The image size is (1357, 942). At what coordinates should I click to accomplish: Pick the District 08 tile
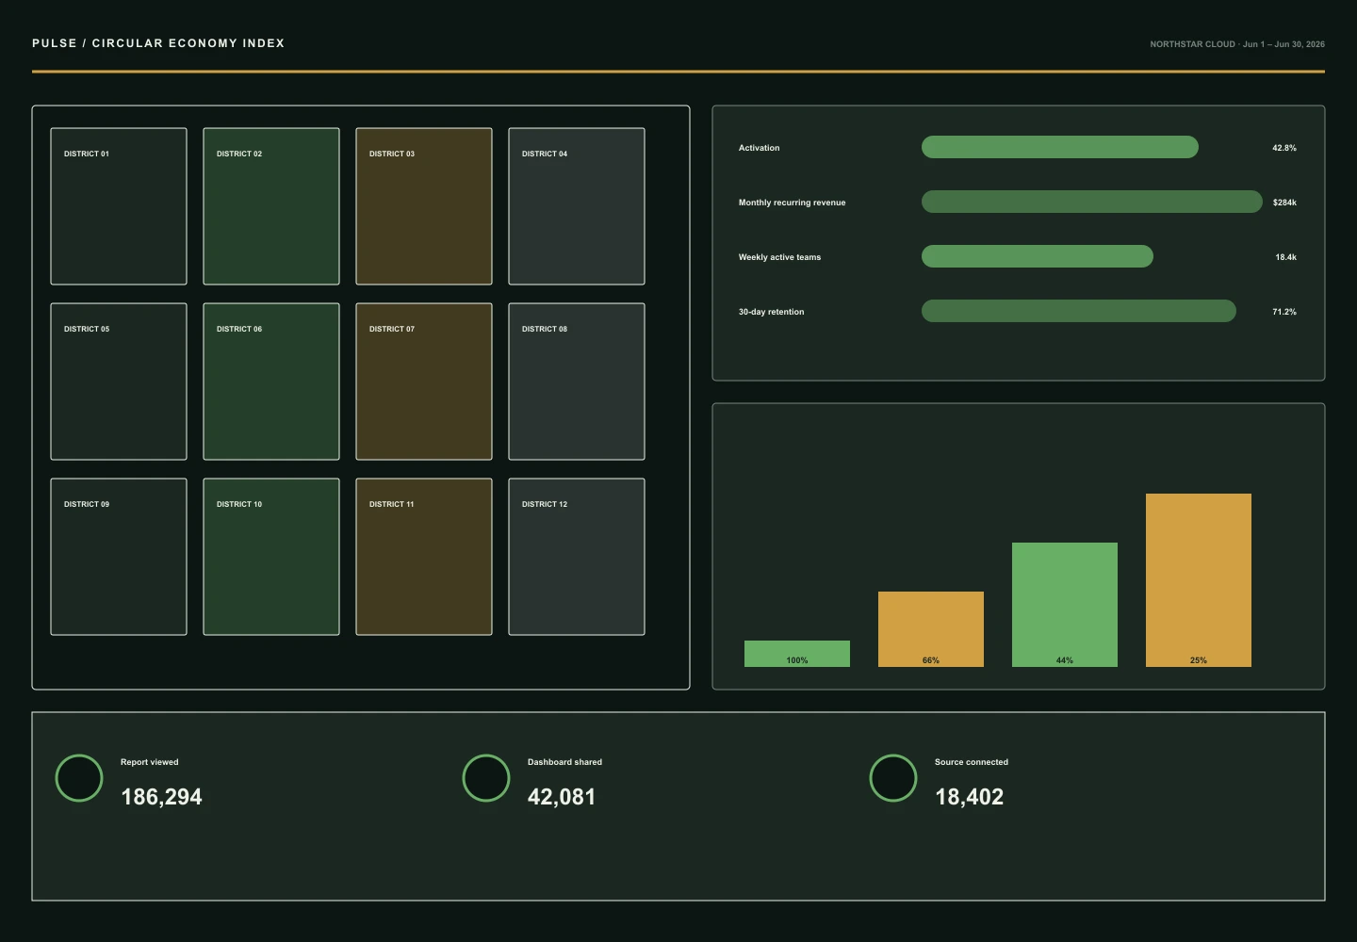[x=577, y=382]
